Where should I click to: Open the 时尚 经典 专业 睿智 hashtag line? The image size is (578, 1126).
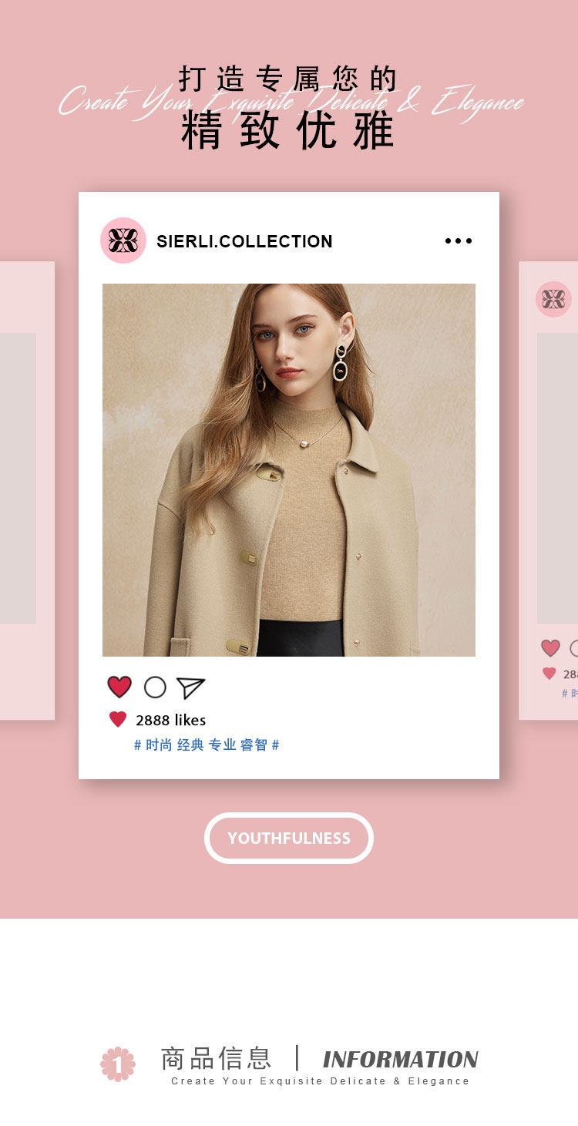pyautogui.click(x=207, y=745)
